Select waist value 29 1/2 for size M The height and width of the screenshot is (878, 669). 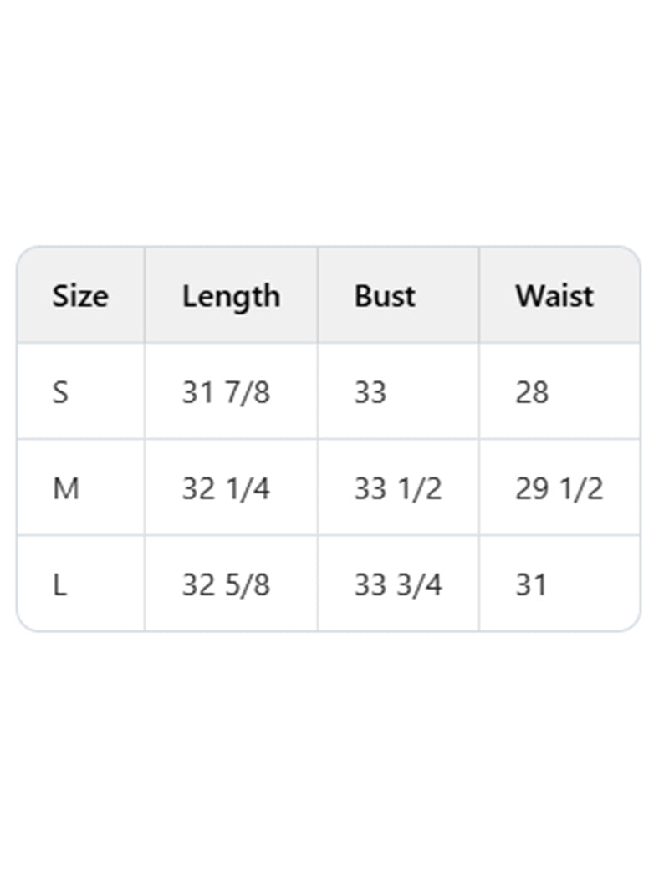click(x=559, y=488)
